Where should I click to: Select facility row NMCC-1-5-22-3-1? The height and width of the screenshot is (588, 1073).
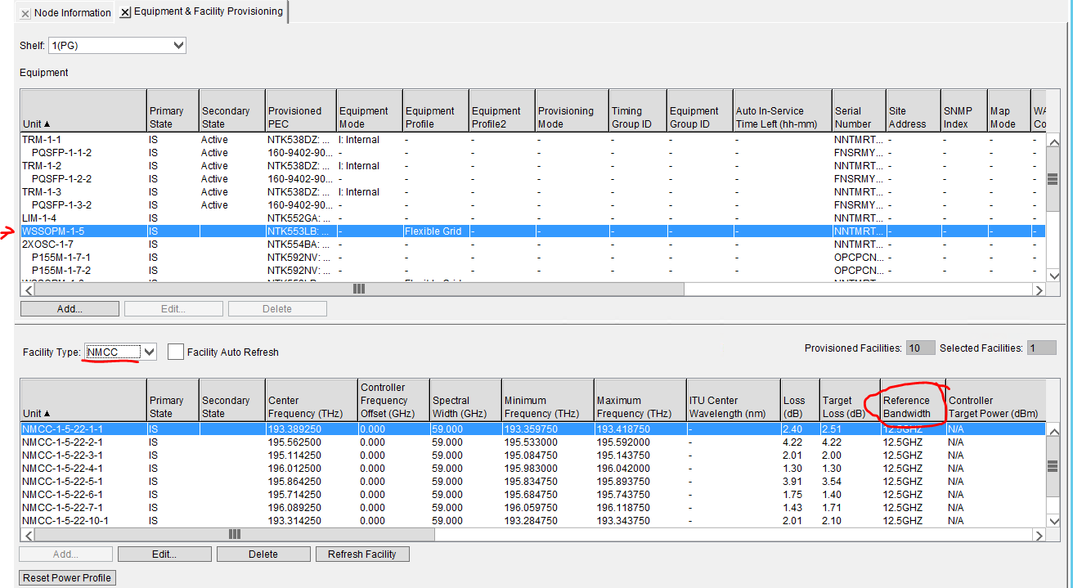click(533, 456)
